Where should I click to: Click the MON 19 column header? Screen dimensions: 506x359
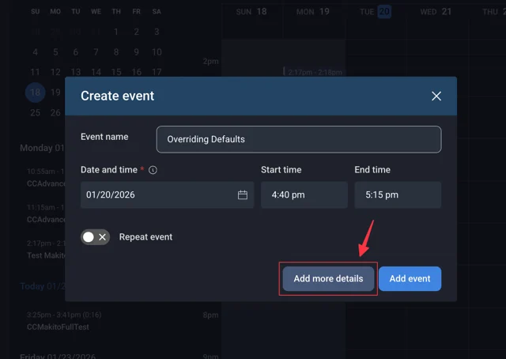click(313, 12)
